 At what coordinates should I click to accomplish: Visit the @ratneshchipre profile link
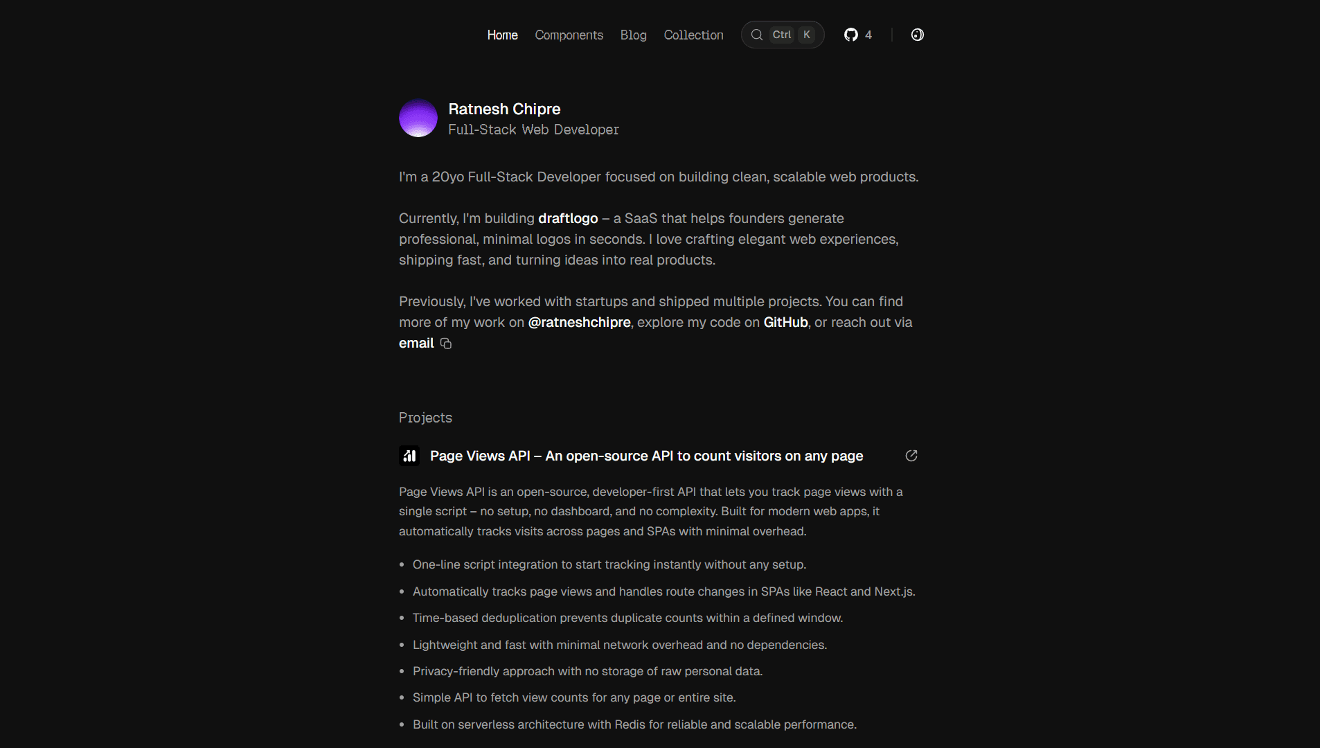(x=579, y=322)
